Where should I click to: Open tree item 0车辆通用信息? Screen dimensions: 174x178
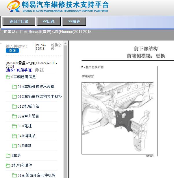(x=23, y=77)
